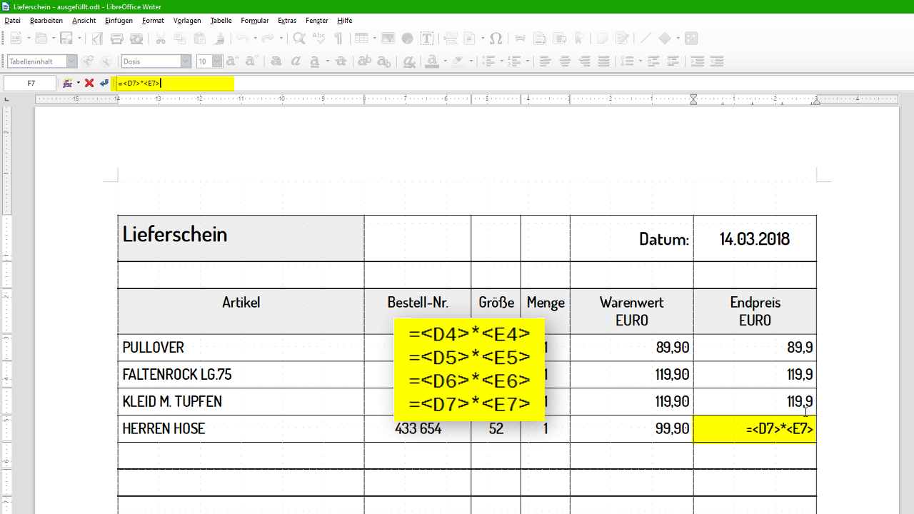Open the Dosis font name dropdown
Image resolution: width=914 pixels, height=514 pixels.
(185, 61)
